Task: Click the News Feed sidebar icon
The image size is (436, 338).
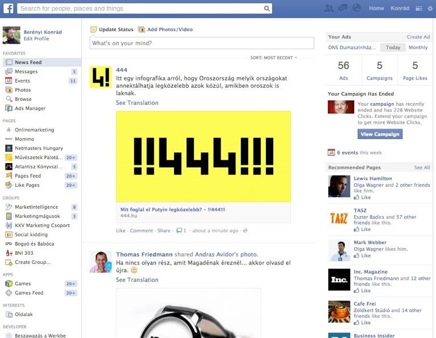Action: pos(9,62)
